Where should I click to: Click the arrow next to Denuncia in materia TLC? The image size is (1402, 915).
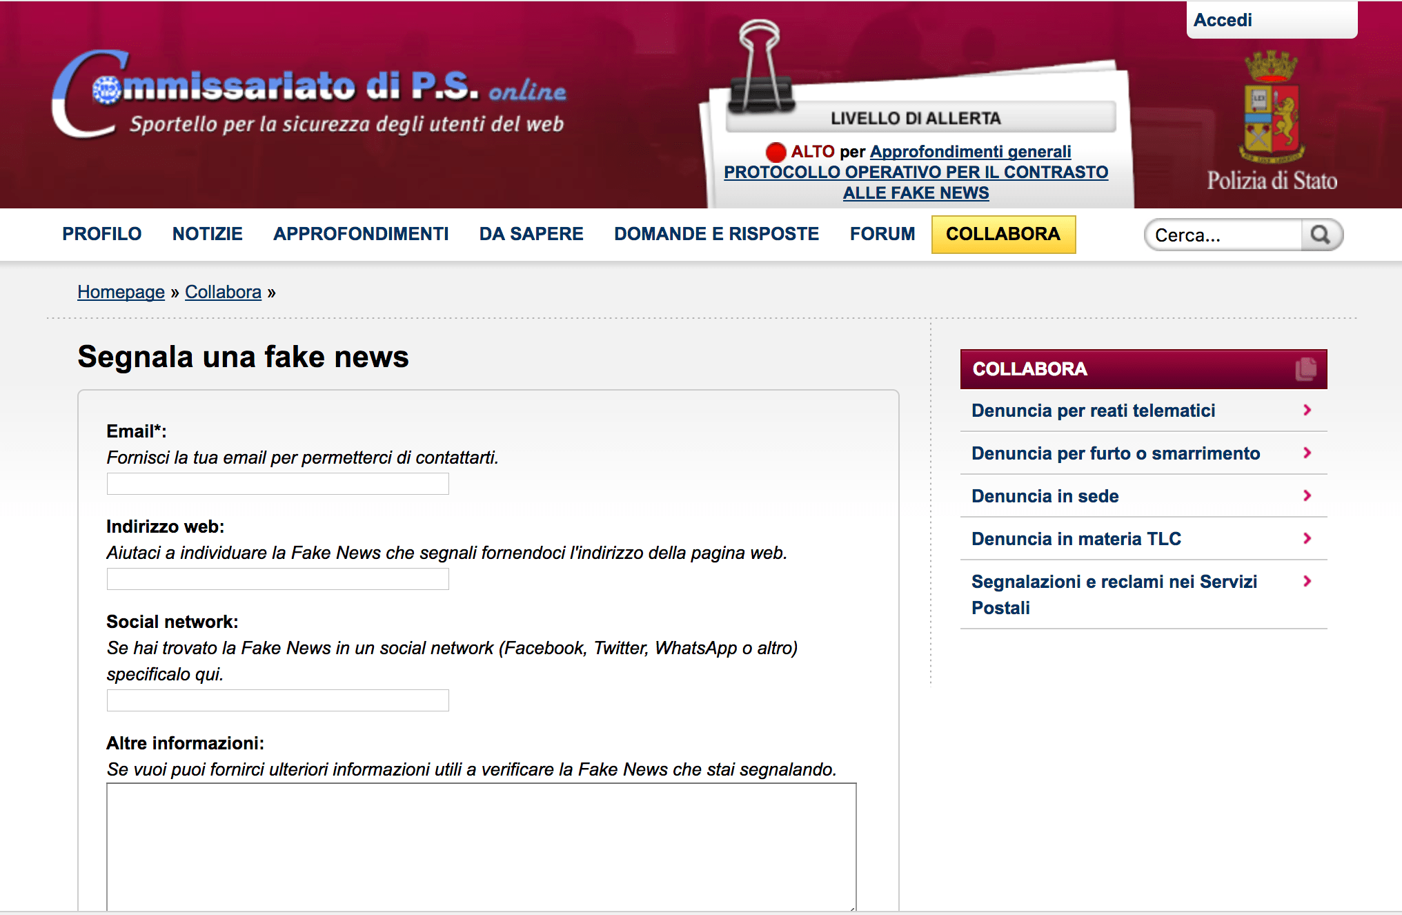coord(1307,538)
